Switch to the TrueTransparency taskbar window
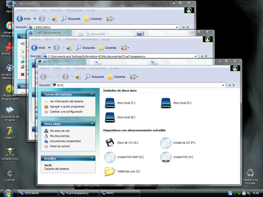 (x=79, y=193)
